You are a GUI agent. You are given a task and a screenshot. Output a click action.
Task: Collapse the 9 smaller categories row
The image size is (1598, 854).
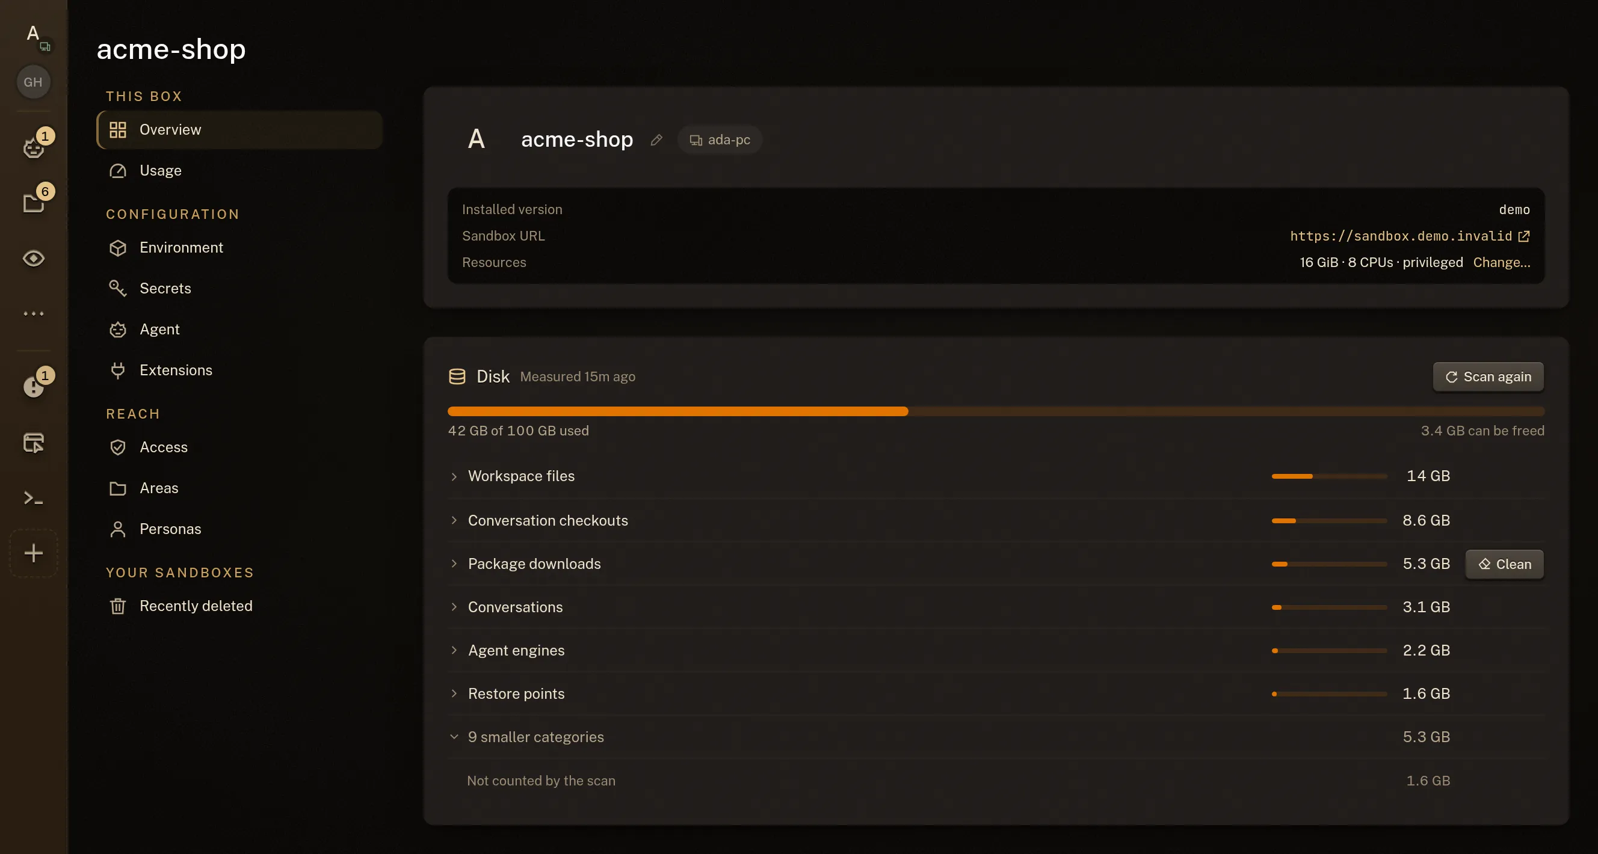pyautogui.click(x=996, y=737)
